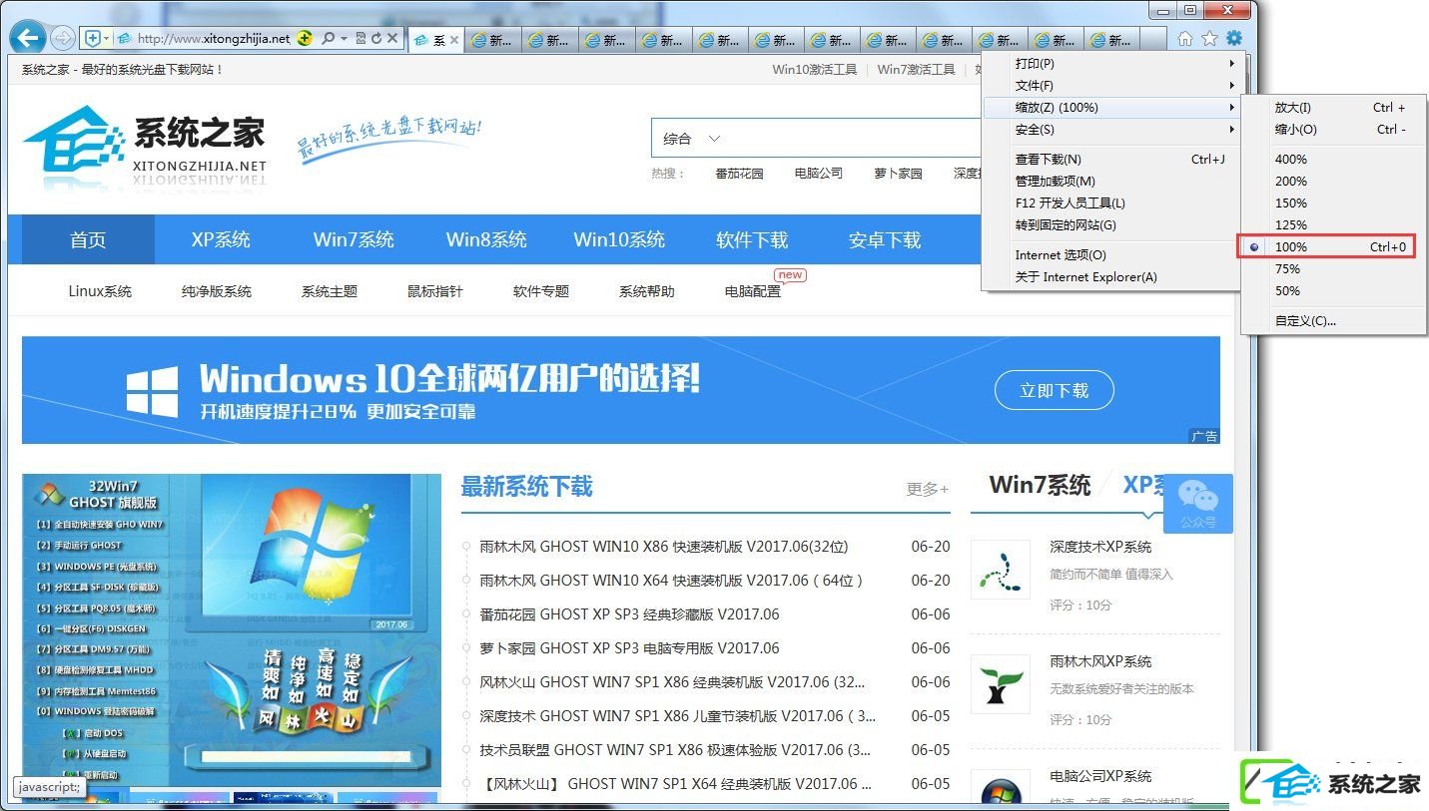Open Linux系统 sub-navigation link
This screenshot has height=811, width=1429.
click(100, 291)
